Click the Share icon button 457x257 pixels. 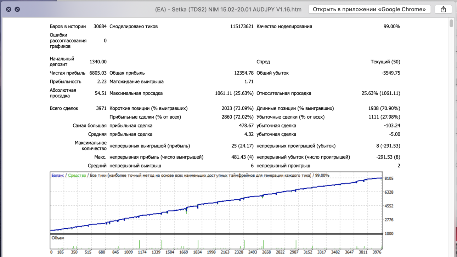[443, 9]
